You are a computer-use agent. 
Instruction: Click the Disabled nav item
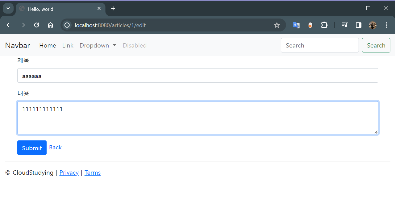point(135,45)
